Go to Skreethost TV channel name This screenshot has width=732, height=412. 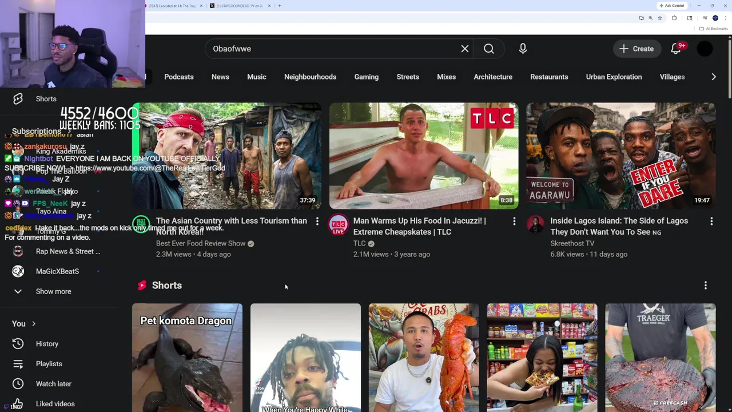(x=572, y=243)
